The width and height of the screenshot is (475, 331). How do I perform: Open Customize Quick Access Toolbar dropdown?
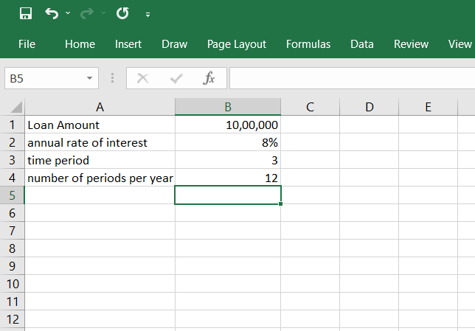point(148,14)
